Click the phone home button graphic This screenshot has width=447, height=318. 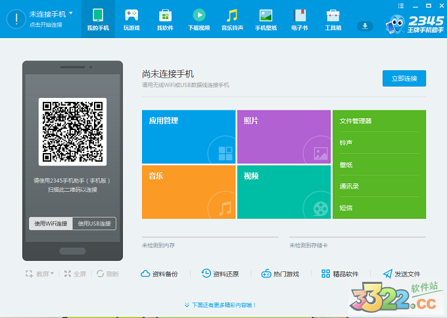[72, 251]
